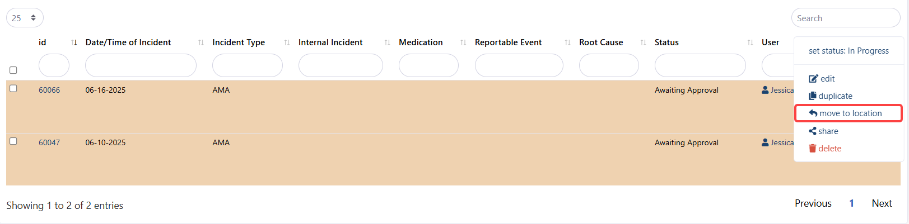Click the user icon in row 60066
909x224 pixels.
[x=765, y=90]
